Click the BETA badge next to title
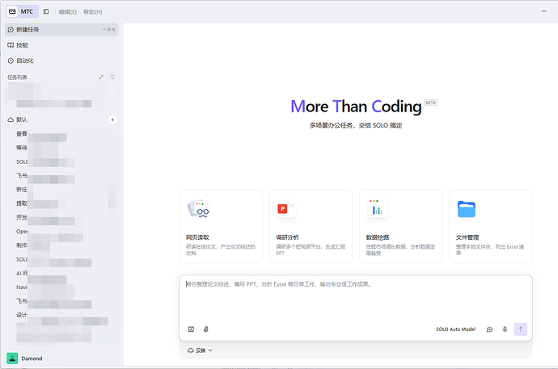The height and width of the screenshot is (369, 558). [430, 103]
